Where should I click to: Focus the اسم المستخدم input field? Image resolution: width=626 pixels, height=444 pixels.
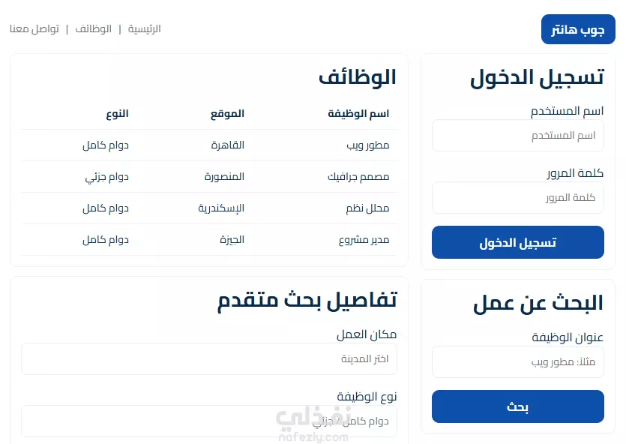(518, 135)
